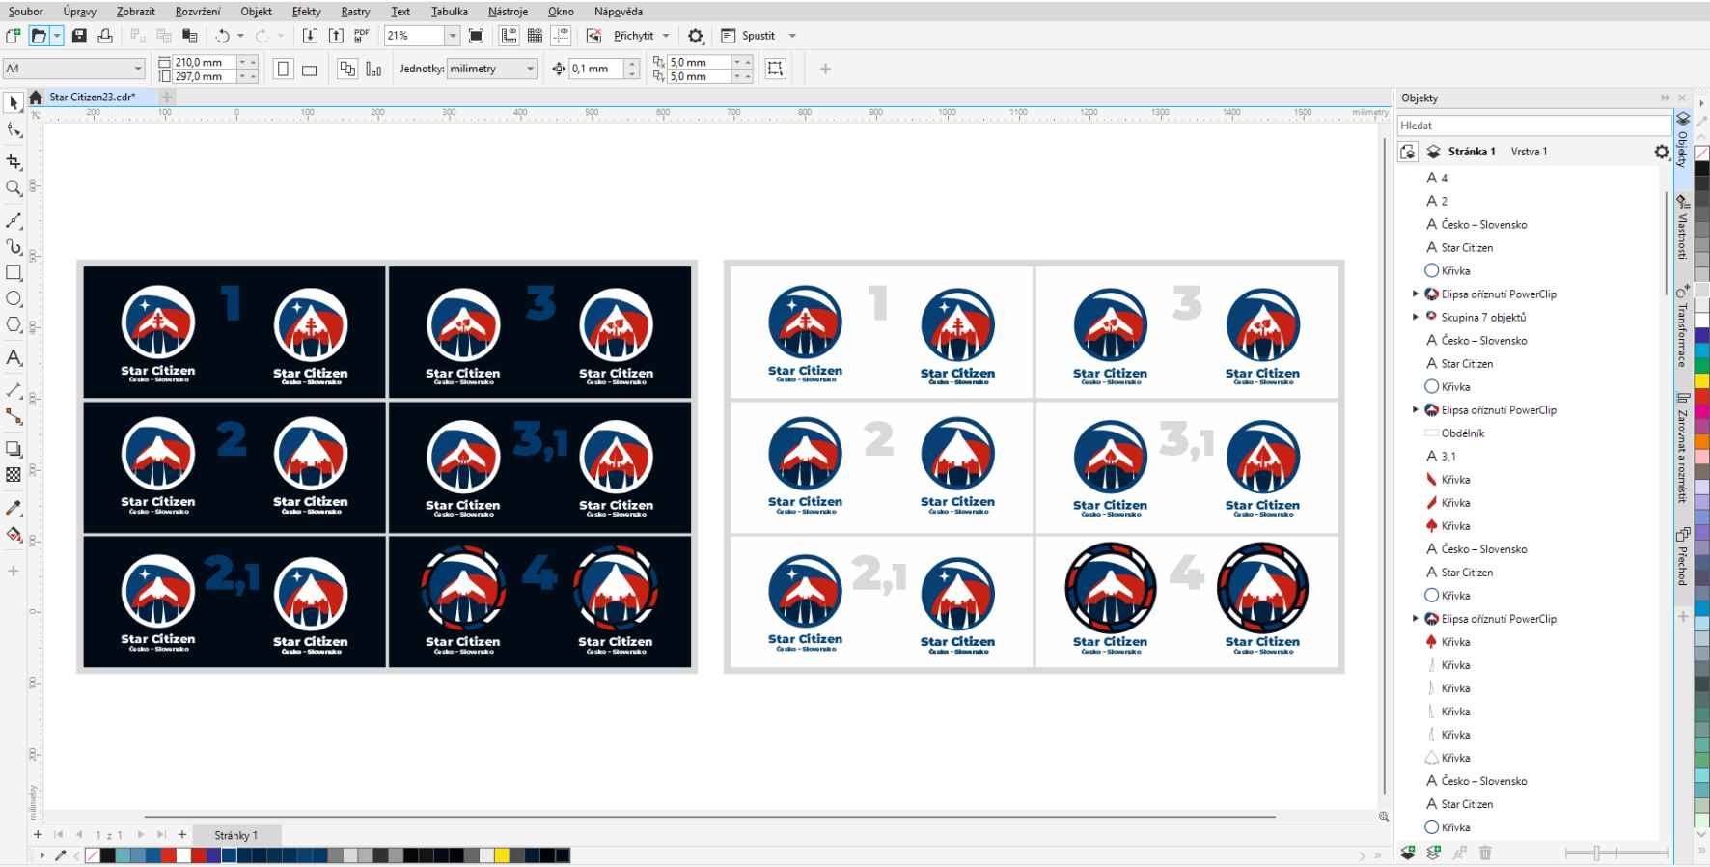The image size is (1710, 867).
Task: Switch to the Vlastnosti docker tab
Action: tap(1682, 228)
